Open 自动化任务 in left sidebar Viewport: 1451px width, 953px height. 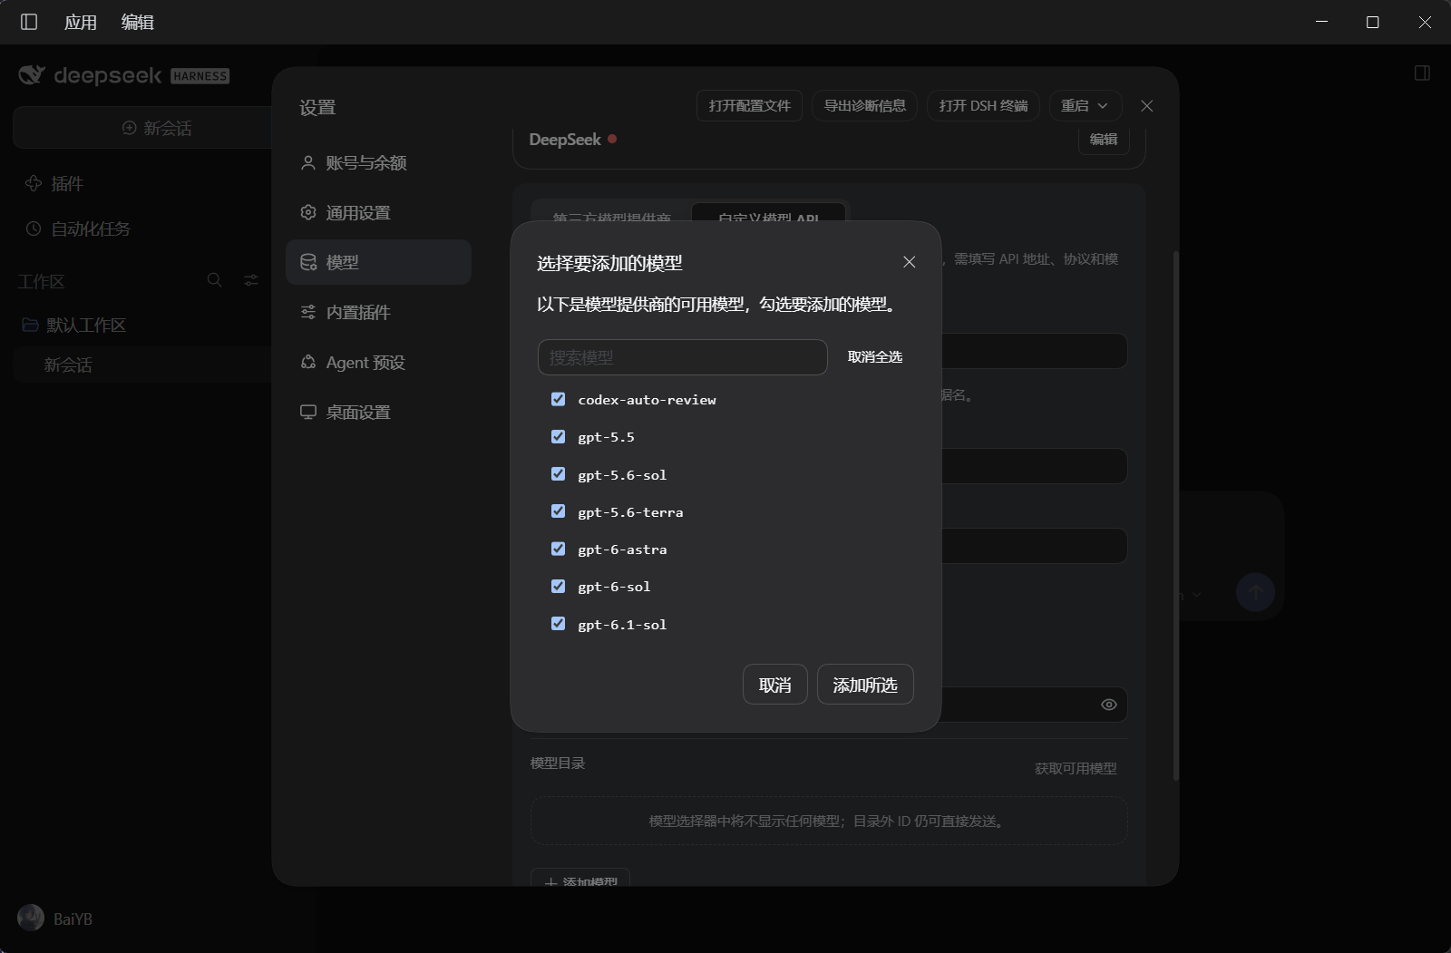tap(78, 229)
